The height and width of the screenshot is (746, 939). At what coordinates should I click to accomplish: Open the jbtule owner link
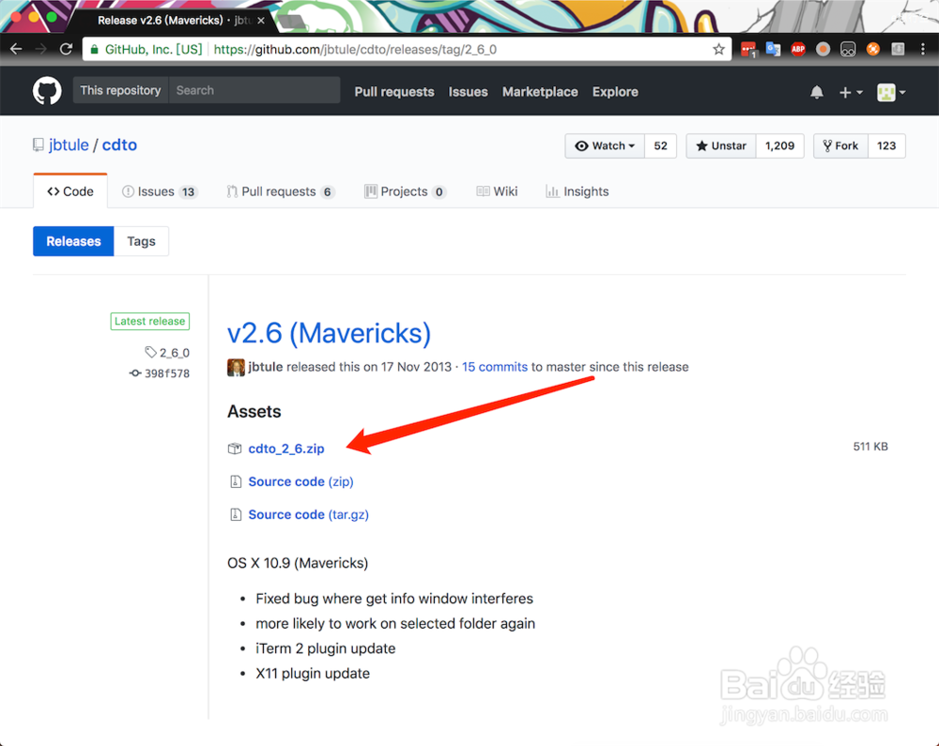pyautogui.click(x=69, y=145)
